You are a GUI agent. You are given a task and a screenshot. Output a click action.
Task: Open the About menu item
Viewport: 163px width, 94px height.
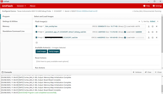(x=33, y=6)
